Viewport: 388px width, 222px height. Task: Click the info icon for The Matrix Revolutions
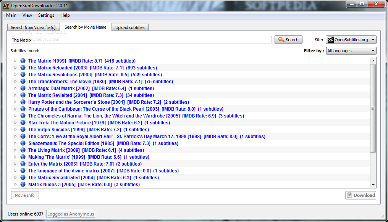pos(23,74)
